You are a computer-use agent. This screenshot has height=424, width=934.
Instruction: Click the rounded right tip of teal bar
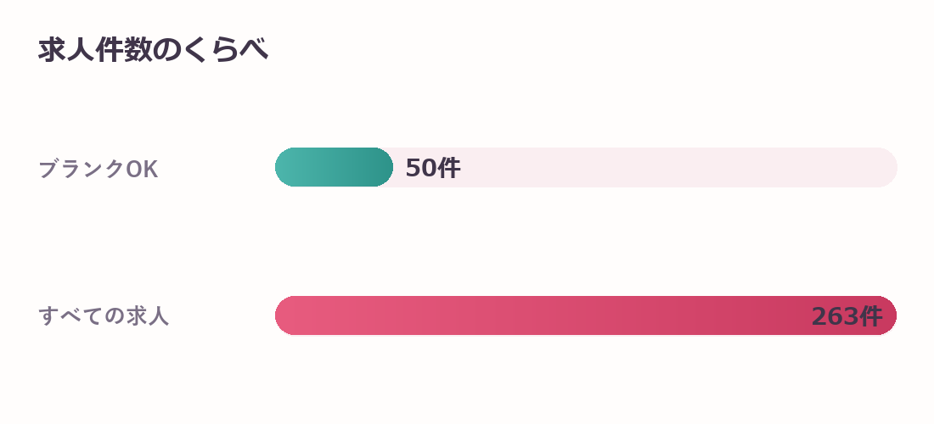(x=383, y=167)
